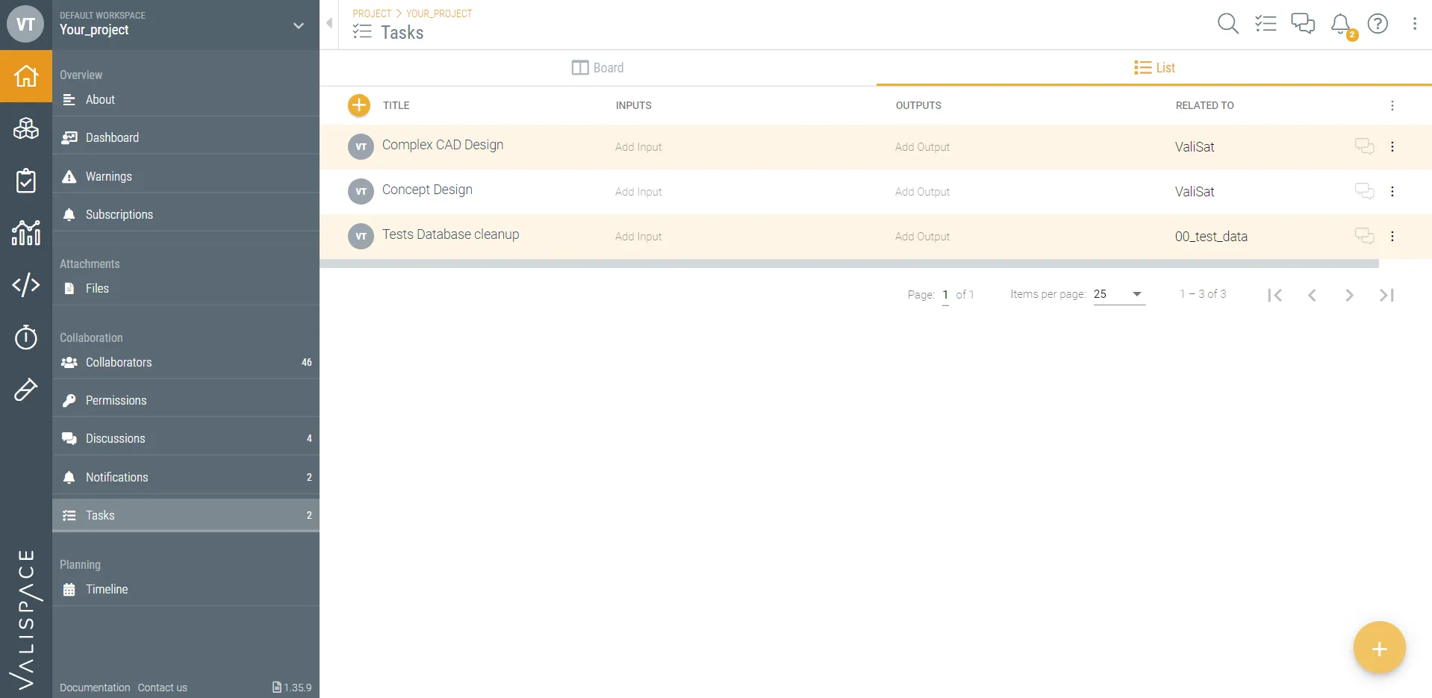Open the home module in left rail

(x=26, y=76)
